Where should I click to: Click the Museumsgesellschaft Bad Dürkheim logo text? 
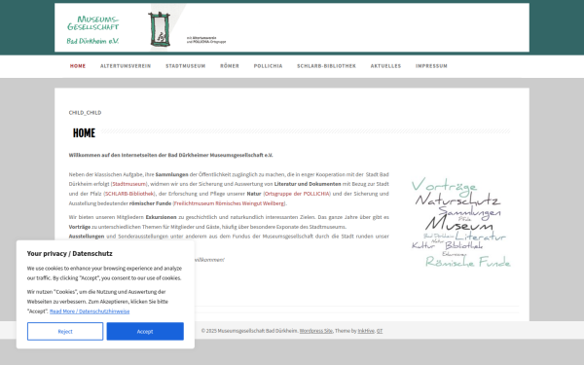[x=93, y=30]
